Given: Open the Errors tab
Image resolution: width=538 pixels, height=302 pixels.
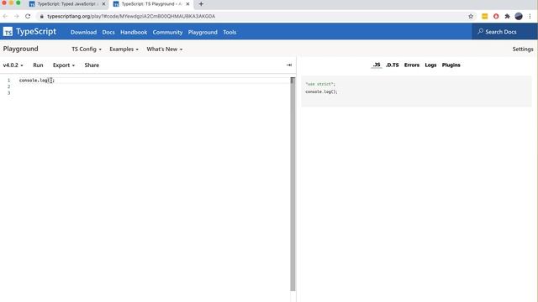Looking at the screenshot, I should pos(412,65).
